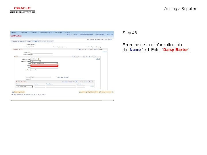Click Last link in Supplier Contact header
This screenshot has width=207, height=155.
101,50
